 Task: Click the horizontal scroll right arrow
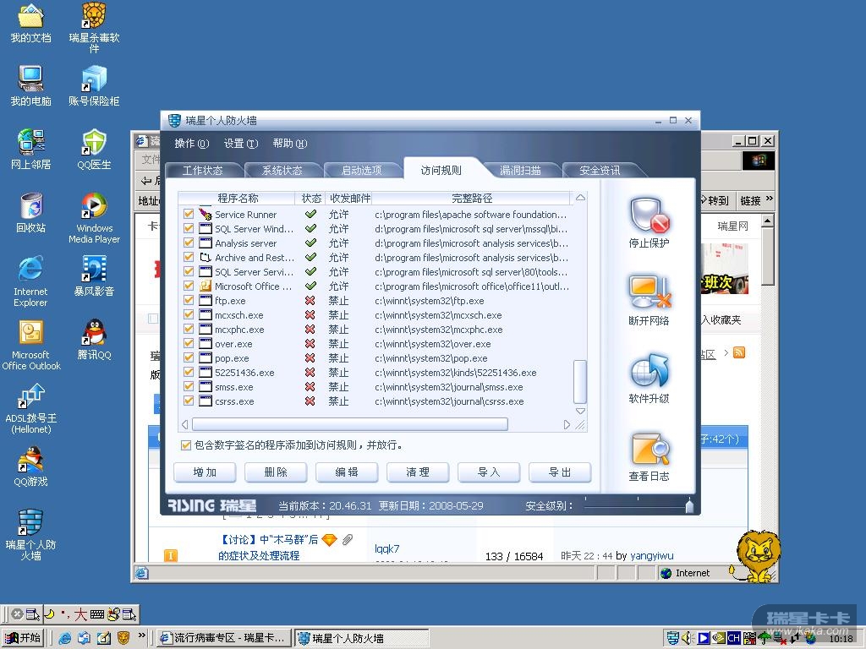click(x=567, y=424)
